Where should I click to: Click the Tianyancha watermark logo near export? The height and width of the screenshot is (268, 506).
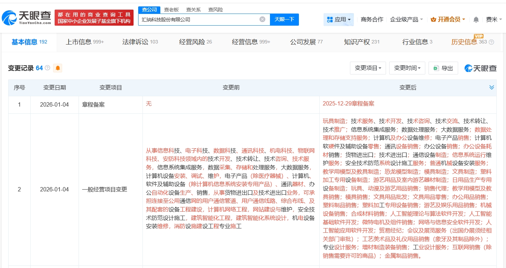click(x=480, y=68)
